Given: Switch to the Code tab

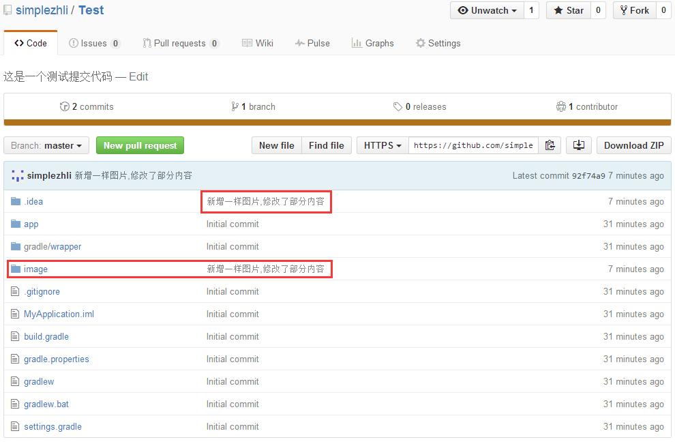Looking at the screenshot, I should click(31, 43).
